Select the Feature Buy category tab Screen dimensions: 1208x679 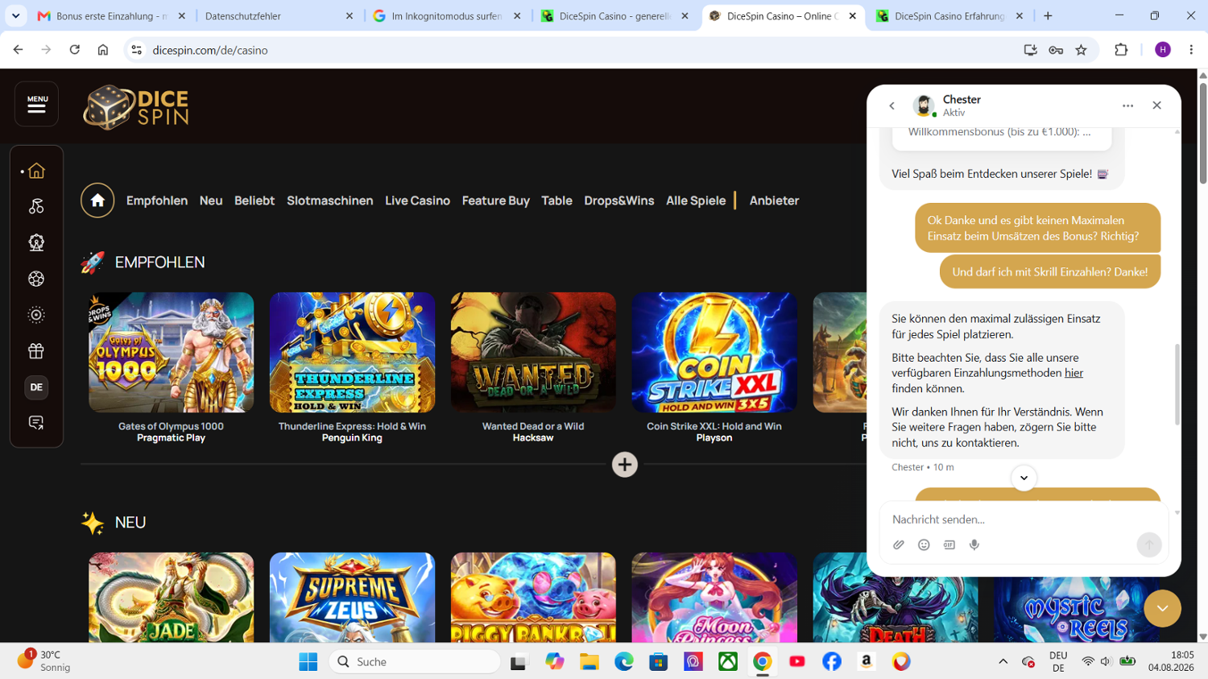(x=496, y=201)
